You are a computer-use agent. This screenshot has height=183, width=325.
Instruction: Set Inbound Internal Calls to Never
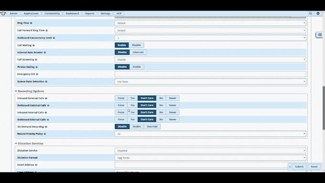tap(173, 112)
